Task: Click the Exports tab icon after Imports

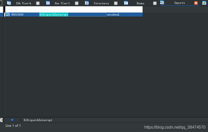Action: 204,3
